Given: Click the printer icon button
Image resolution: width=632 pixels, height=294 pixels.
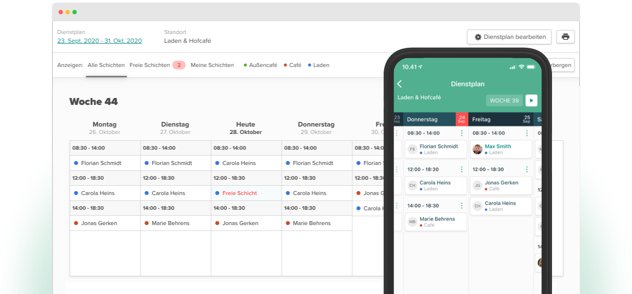Looking at the screenshot, I should tap(565, 37).
